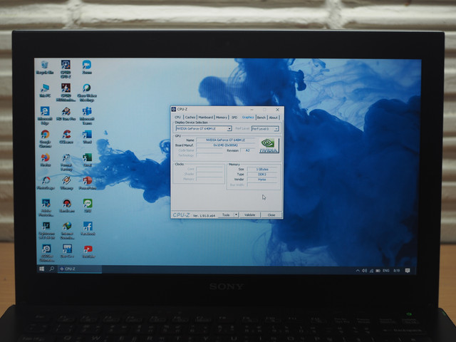
Task: Click the battery tray icon
Action: tap(378, 271)
